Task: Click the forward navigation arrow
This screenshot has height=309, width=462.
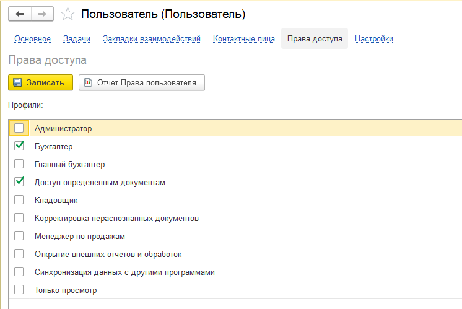Action: pyautogui.click(x=42, y=14)
